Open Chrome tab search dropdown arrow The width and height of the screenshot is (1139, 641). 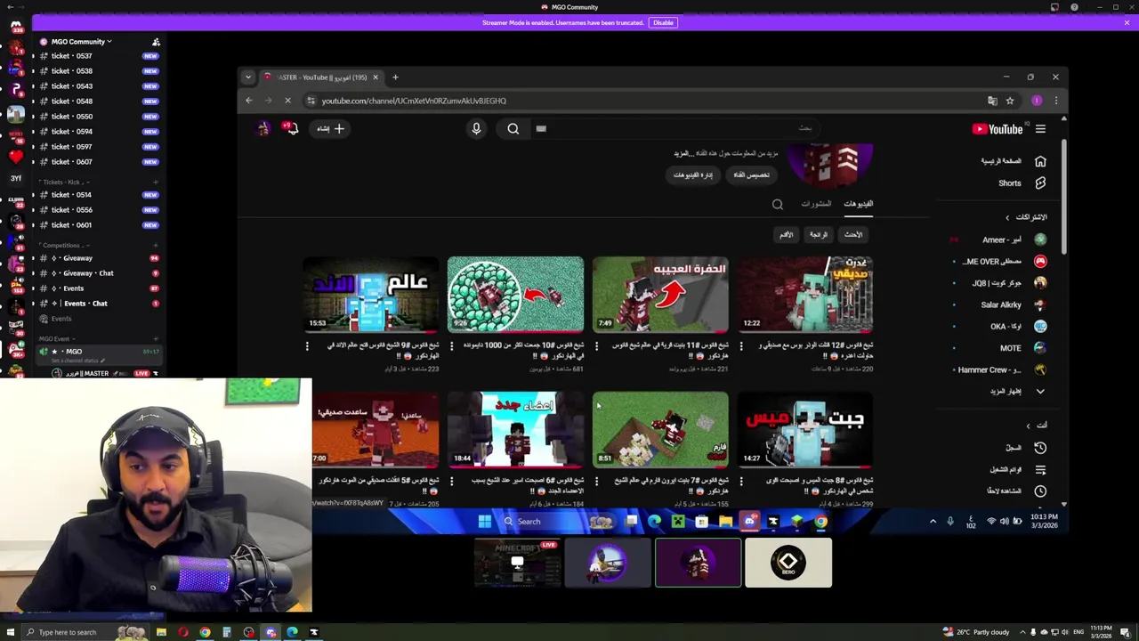(x=248, y=77)
